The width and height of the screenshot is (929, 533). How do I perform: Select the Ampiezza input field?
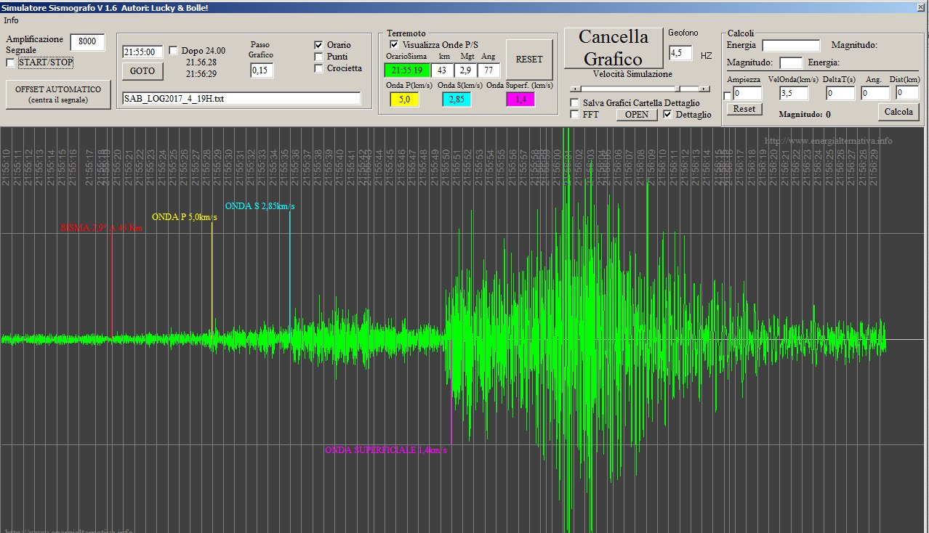[747, 93]
